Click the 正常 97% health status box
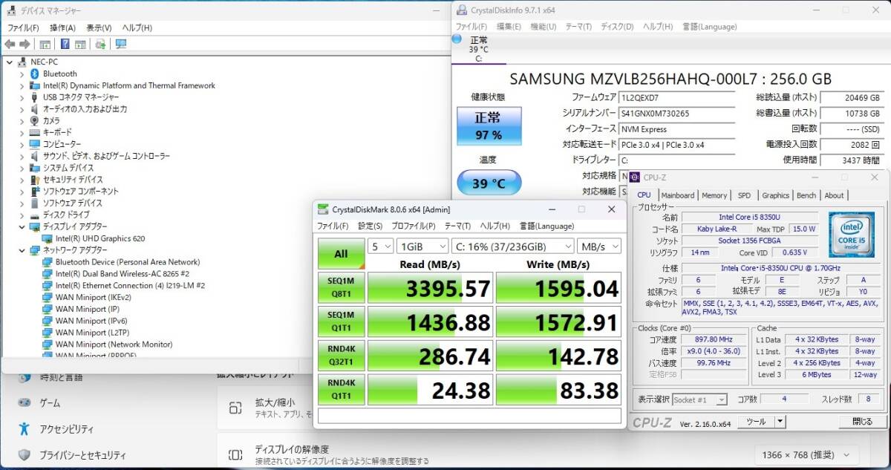891x470 pixels. coord(489,125)
